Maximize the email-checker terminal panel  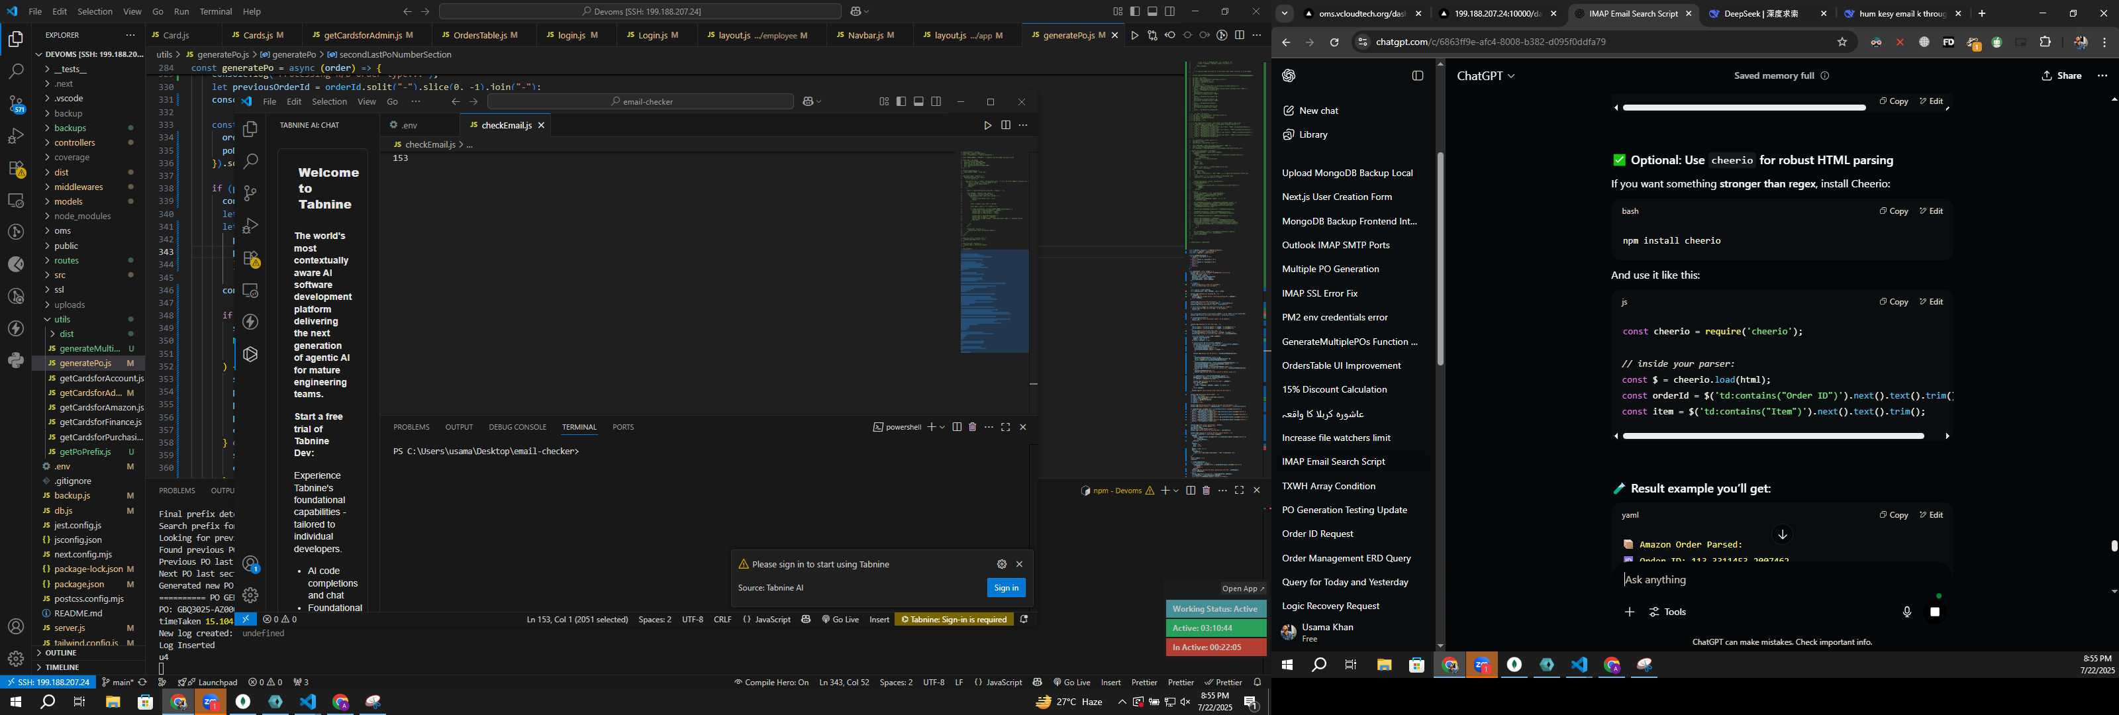coord(1005,427)
